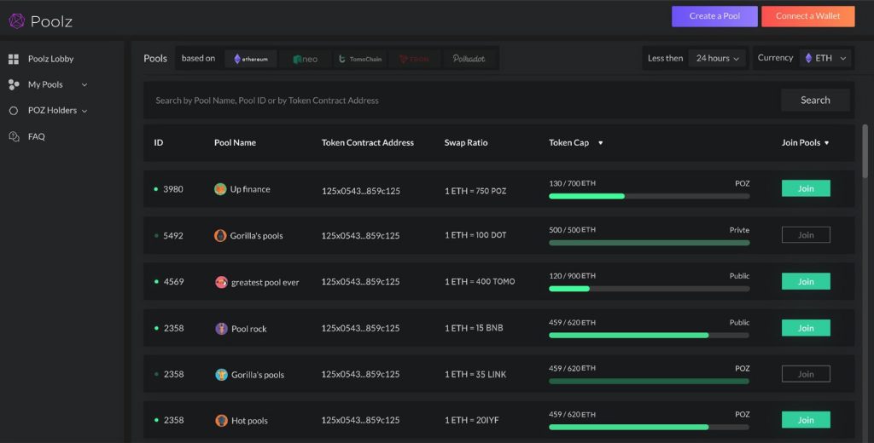Click contract address in Up finance row
The height and width of the screenshot is (443, 874).
point(361,191)
